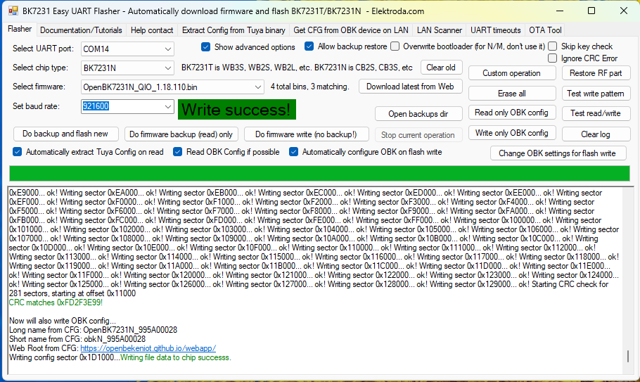
Task: Click '4 total bins, 3 matching.' label
Action: (x=309, y=87)
